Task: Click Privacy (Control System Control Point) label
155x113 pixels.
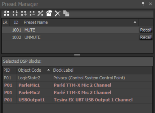Action: [89, 78]
